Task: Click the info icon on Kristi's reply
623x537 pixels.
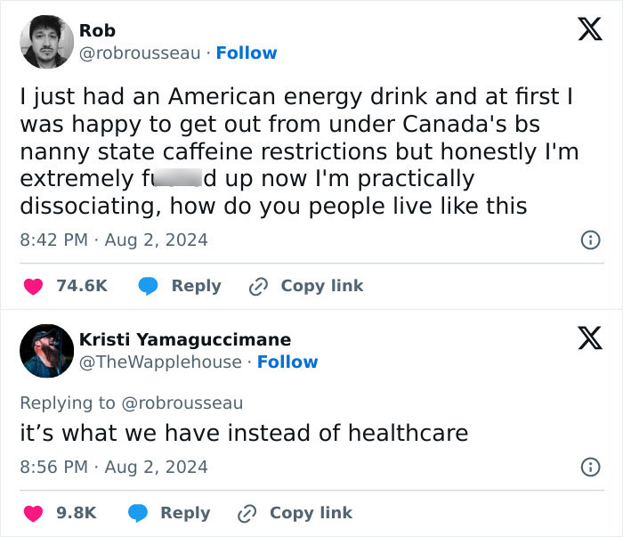Action: (588, 467)
